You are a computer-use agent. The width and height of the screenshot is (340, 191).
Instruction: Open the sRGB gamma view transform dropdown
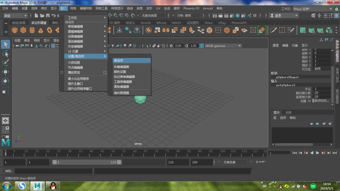223,46
